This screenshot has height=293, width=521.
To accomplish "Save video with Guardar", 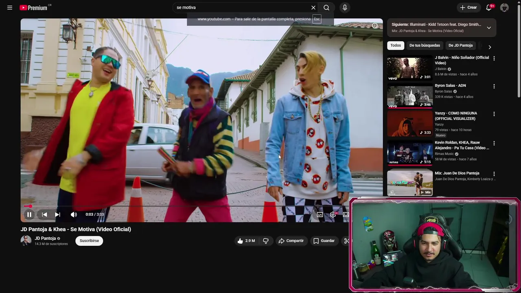I will click(324, 241).
